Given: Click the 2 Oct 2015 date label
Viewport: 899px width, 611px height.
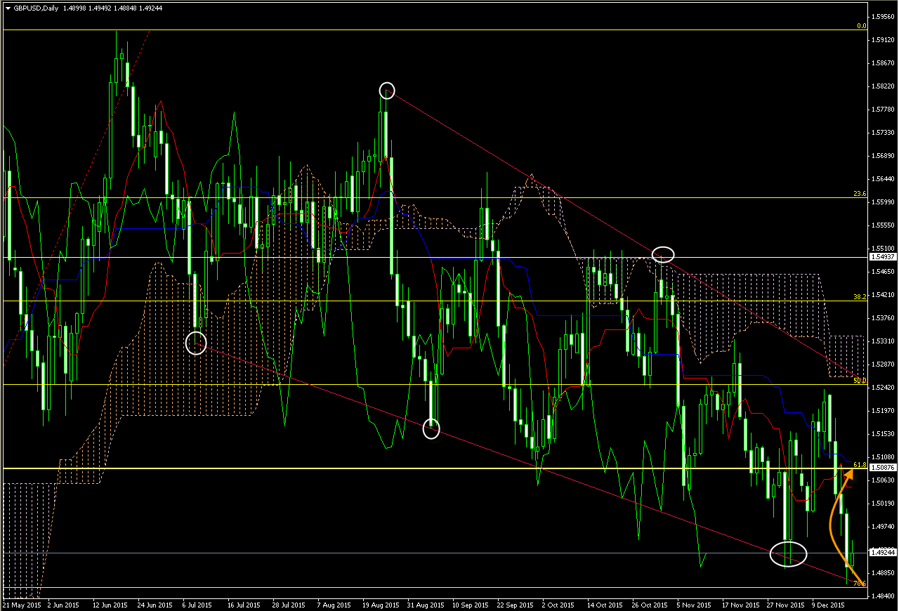Looking at the screenshot, I should [x=560, y=604].
